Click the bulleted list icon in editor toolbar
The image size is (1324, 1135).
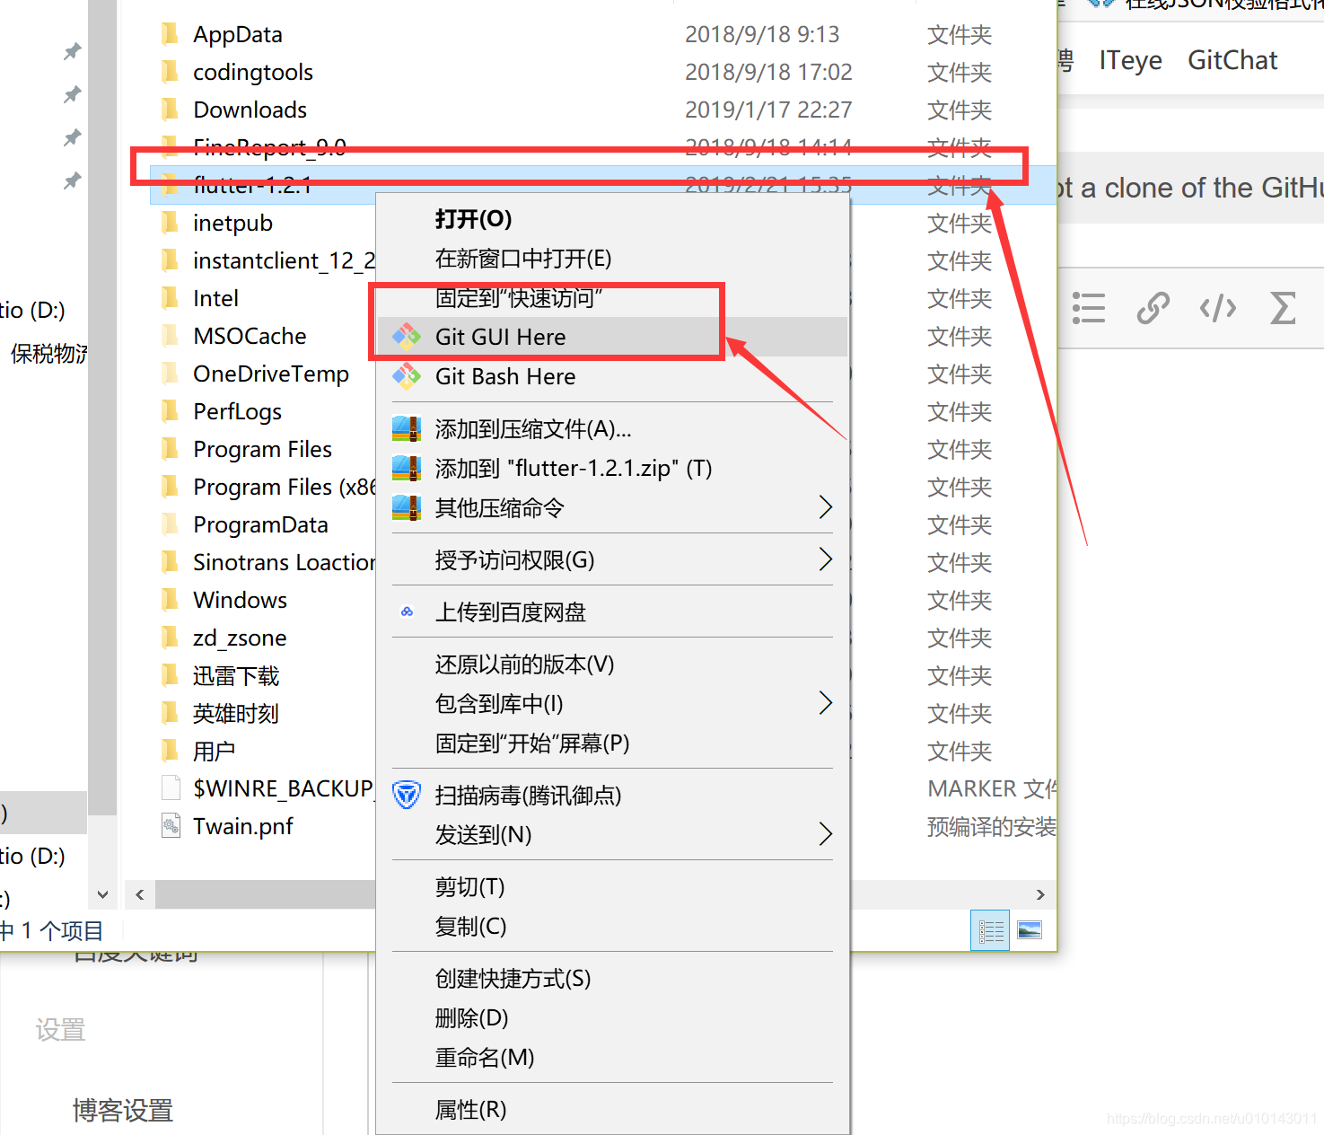coord(1089,308)
